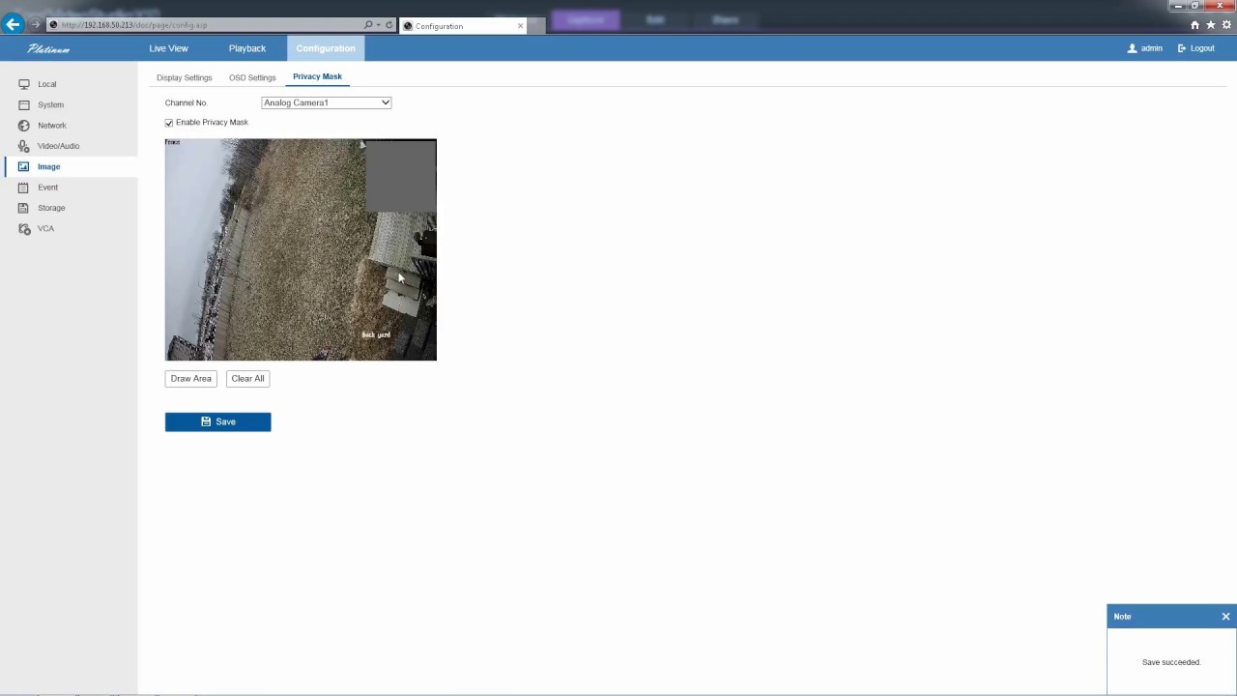Image resolution: width=1237 pixels, height=696 pixels.
Task: Click the browser address bar
Action: tap(208, 25)
